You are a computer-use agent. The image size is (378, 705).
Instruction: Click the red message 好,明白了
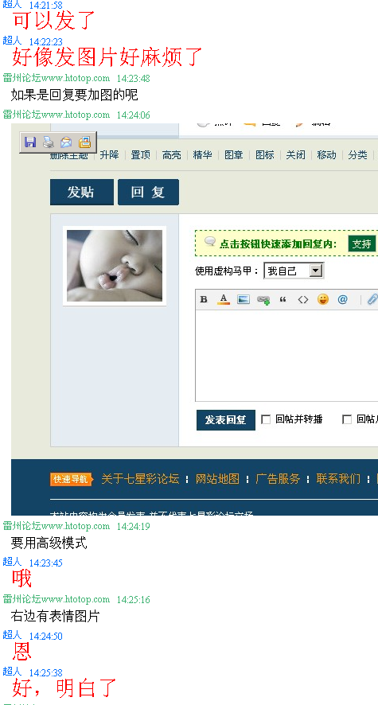64,688
